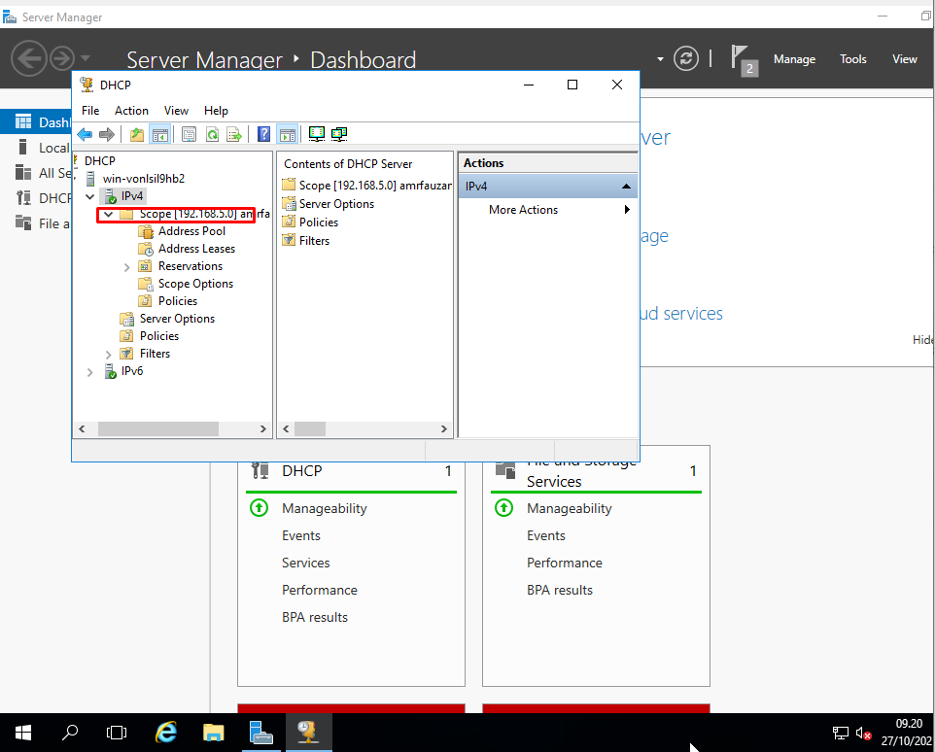Open the View menu in DHCP window
The image size is (936, 752).
click(x=176, y=111)
